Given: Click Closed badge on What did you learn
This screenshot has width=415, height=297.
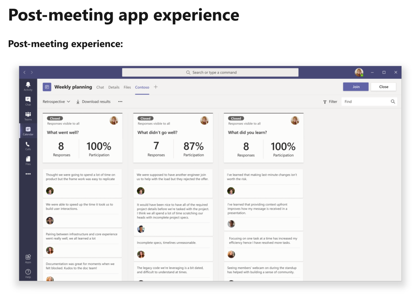Looking at the screenshot, I should pyautogui.click(x=236, y=118).
